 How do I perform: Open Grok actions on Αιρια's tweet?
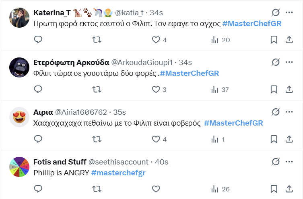(x=276, y=112)
